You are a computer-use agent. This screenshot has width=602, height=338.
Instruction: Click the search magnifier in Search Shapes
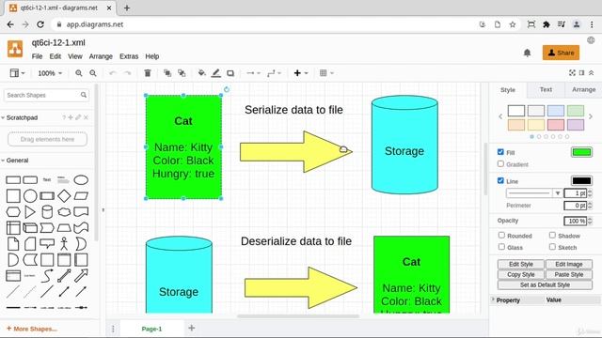(x=84, y=95)
